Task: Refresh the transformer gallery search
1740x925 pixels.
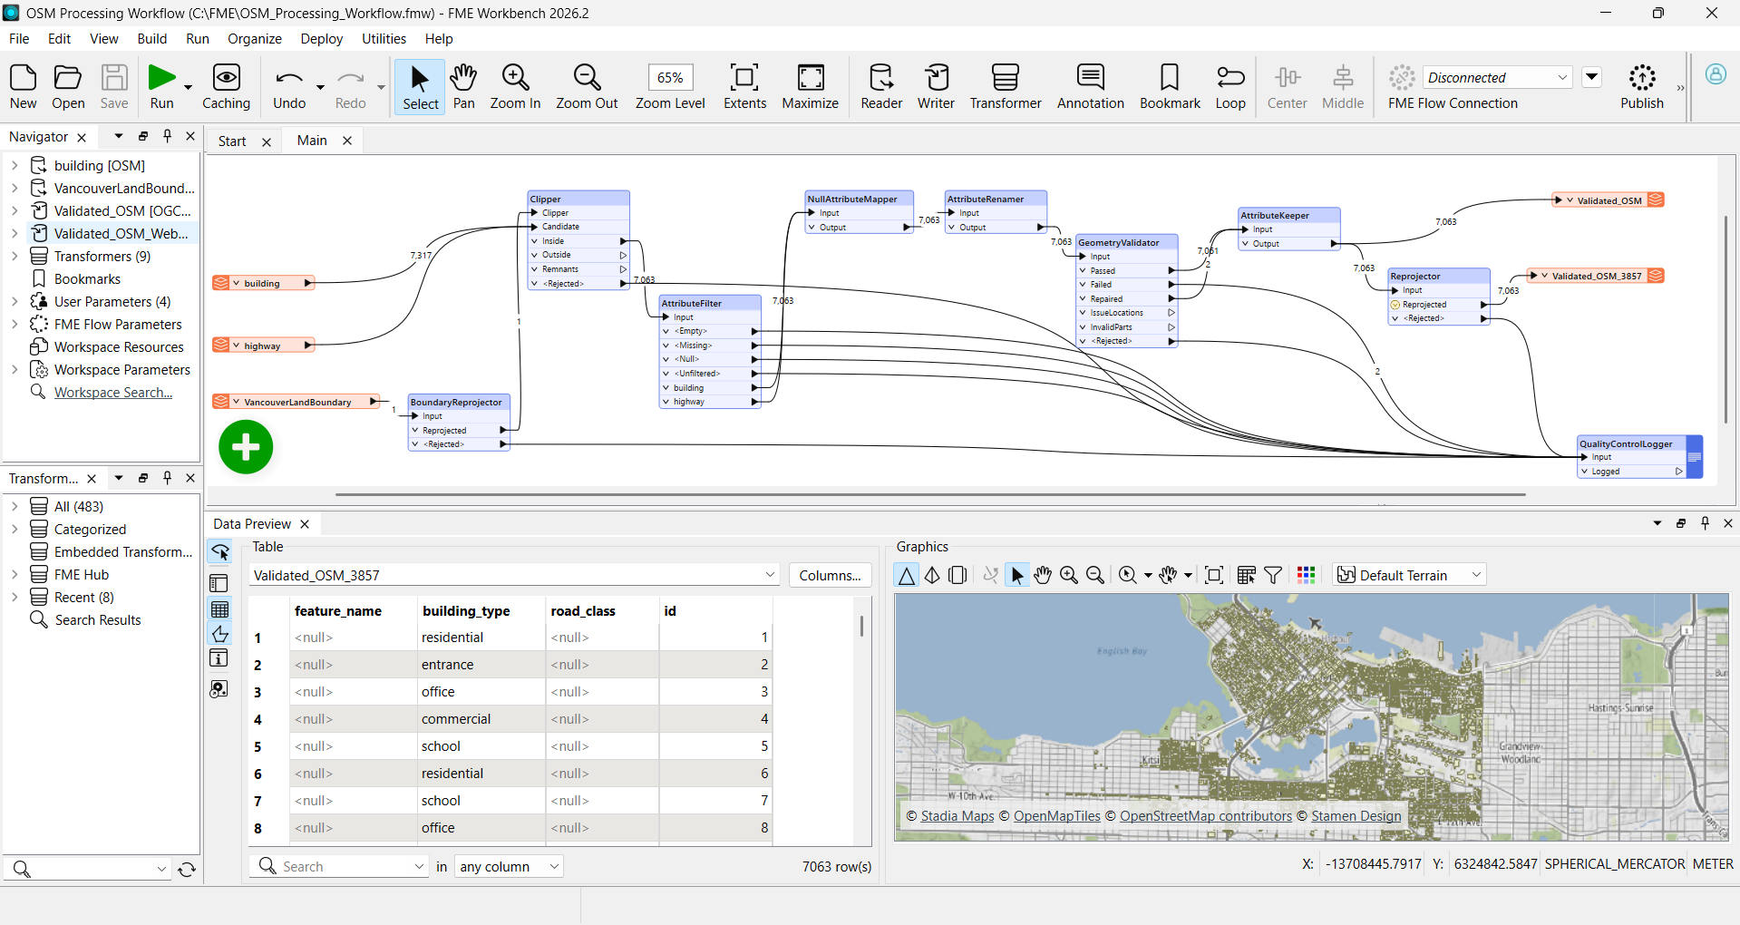Action: click(187, 869)
